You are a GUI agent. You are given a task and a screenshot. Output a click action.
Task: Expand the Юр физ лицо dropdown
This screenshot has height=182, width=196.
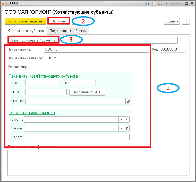(x=147, y=67)
